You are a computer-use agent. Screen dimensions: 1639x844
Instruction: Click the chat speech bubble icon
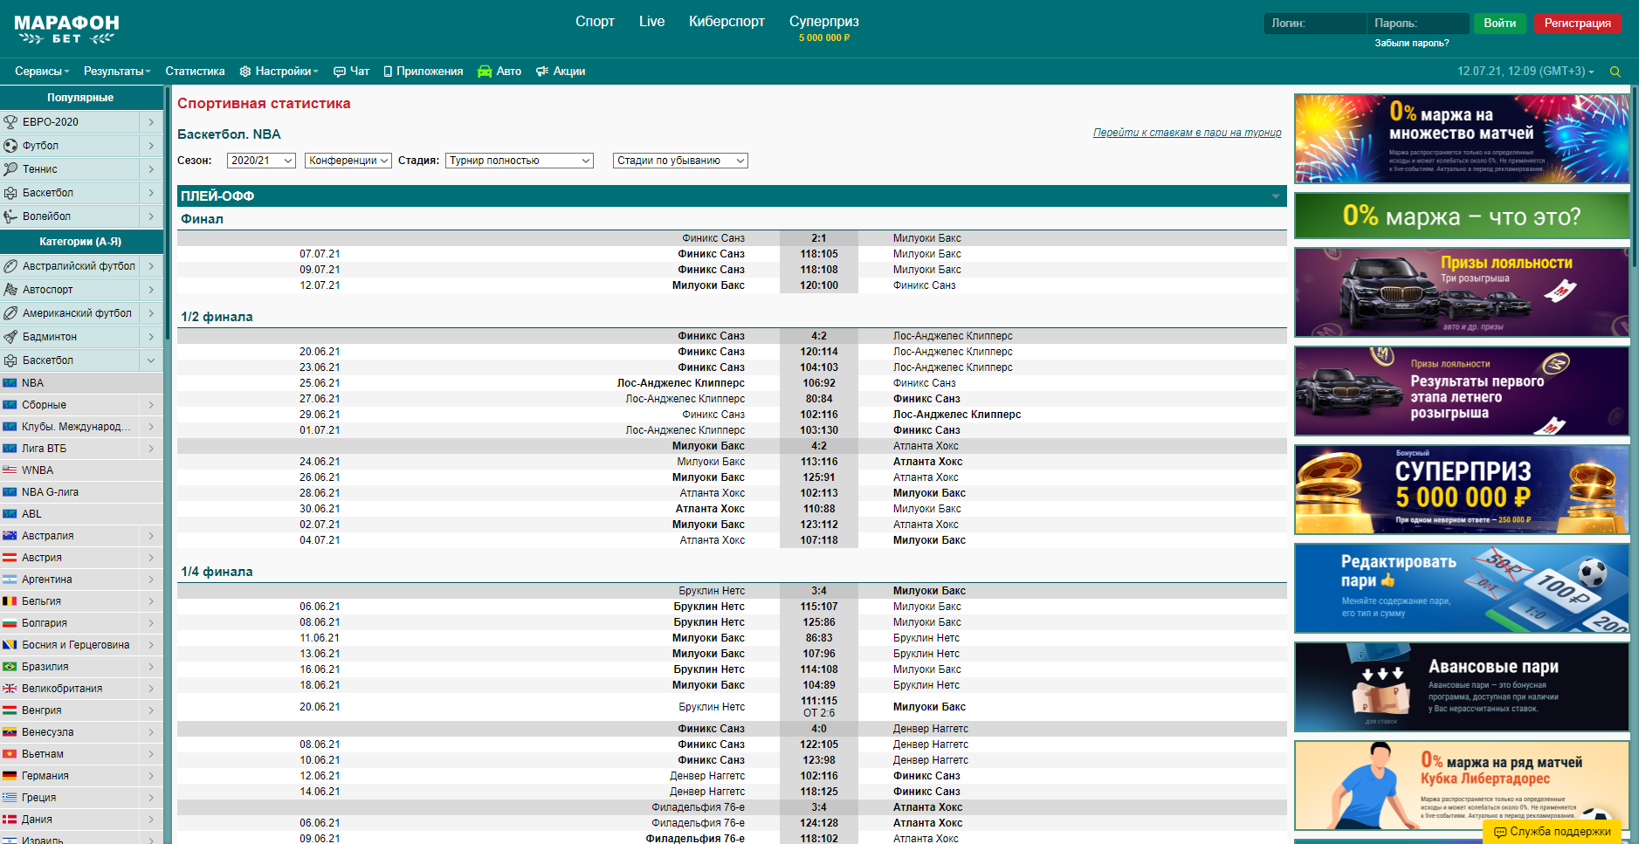[339, 72]
